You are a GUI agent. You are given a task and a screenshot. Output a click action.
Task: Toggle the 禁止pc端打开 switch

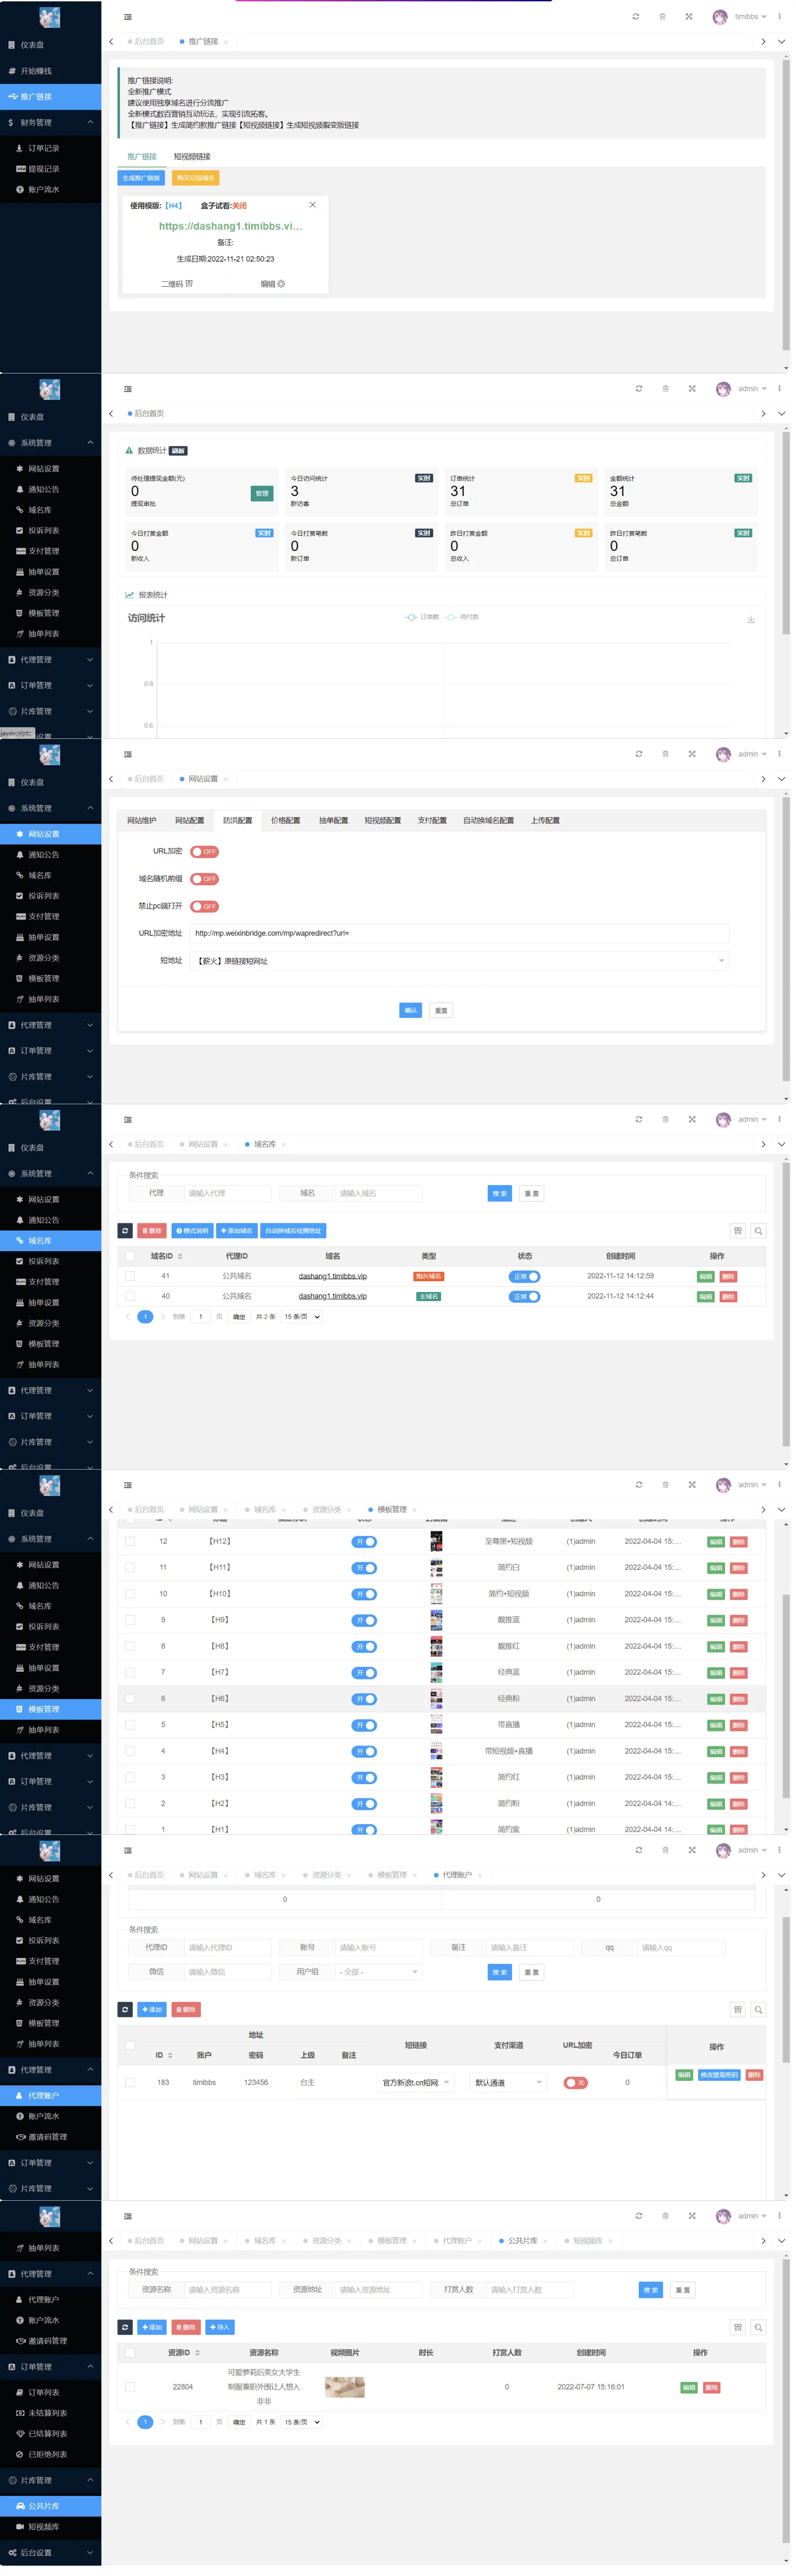click(204, 906)
